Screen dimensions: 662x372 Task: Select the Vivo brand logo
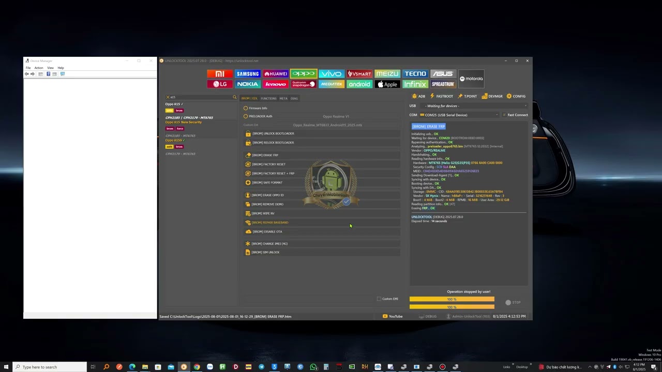tap(332, 74)
